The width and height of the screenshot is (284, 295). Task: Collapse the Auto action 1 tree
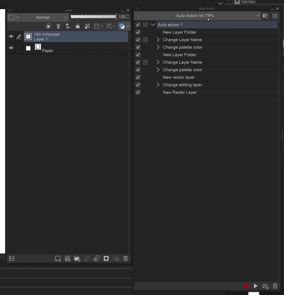coord(153,25)
